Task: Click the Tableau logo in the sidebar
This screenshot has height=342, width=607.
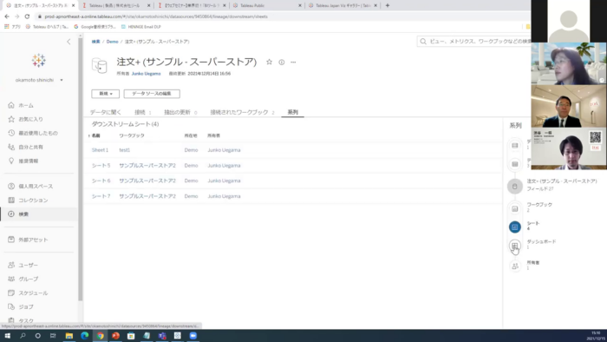Action: click(39, 61)
